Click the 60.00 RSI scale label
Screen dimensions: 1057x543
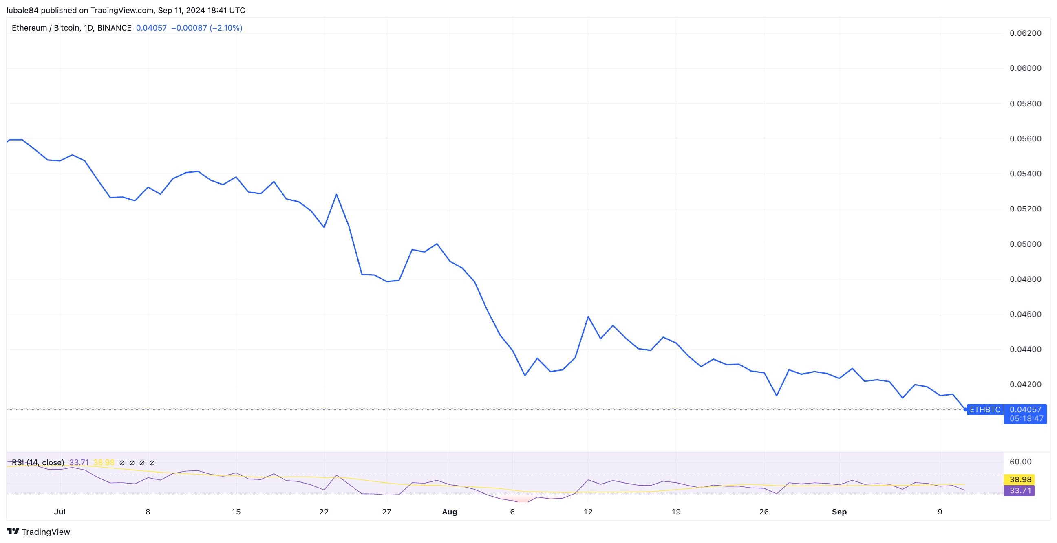[x=1020, y=462]
